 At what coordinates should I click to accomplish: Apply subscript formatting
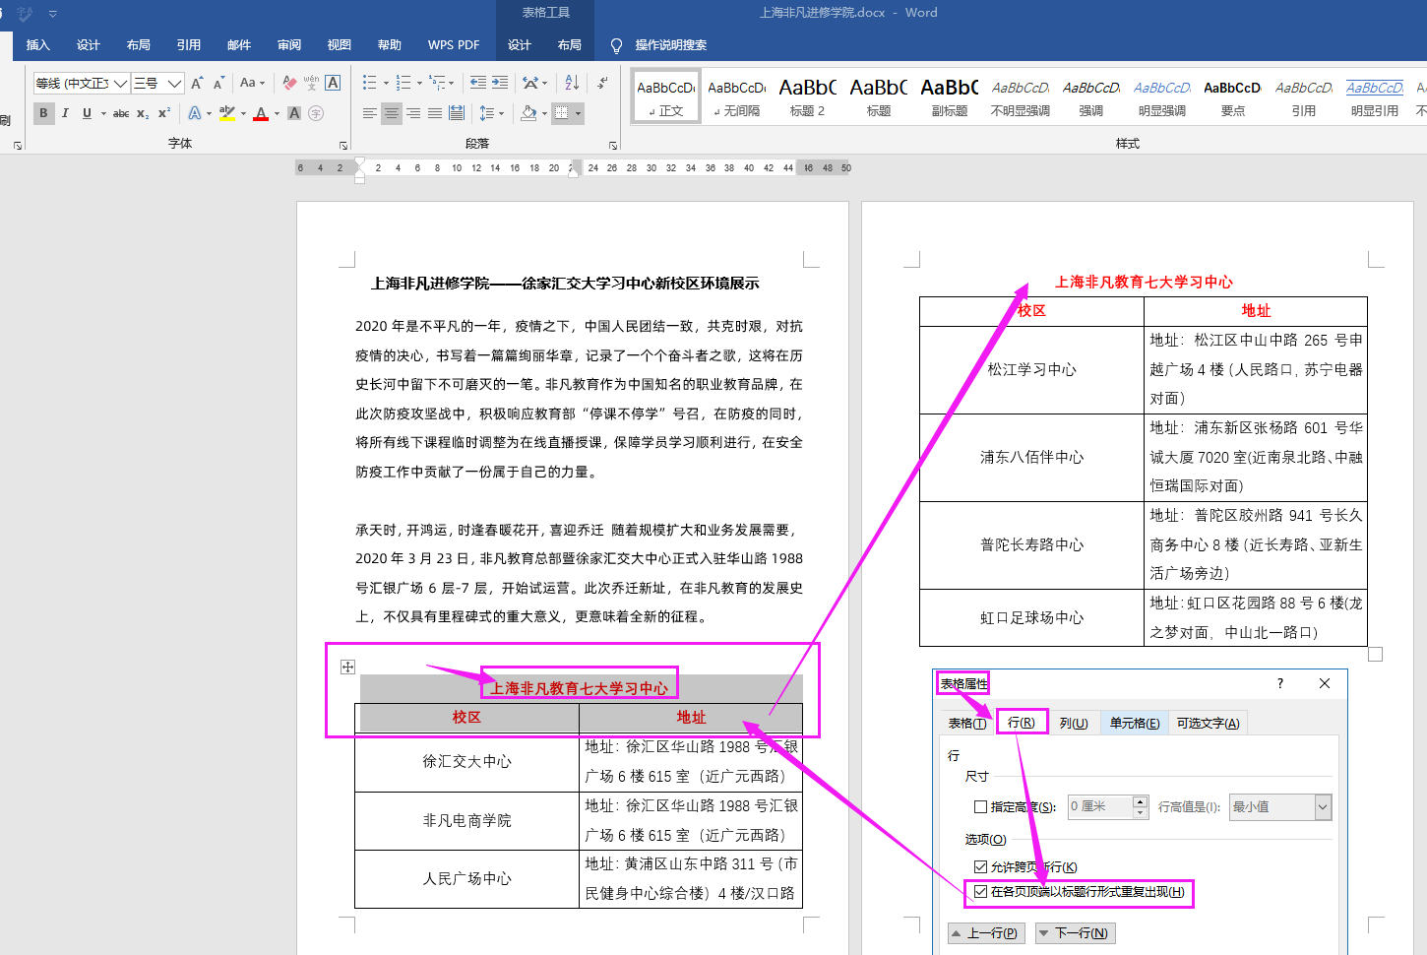tap(143, 113)
